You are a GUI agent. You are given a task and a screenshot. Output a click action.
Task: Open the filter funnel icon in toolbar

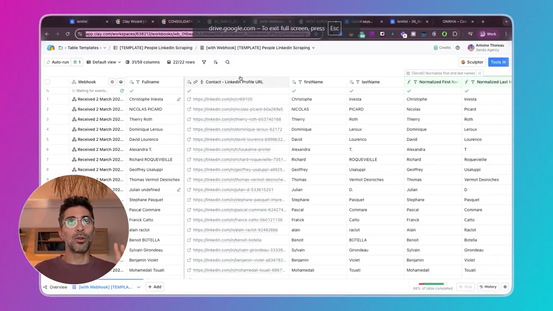coord(204,62)
